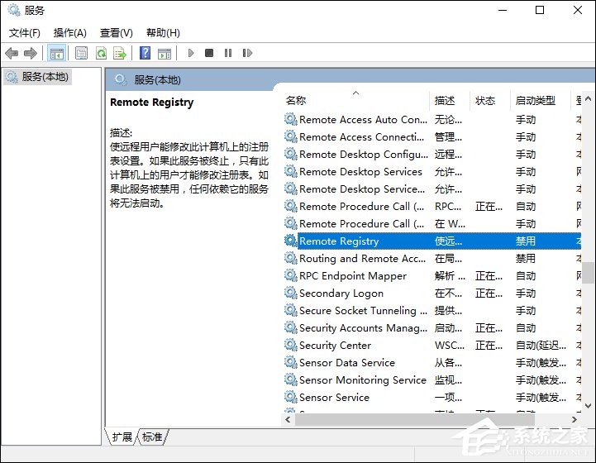Click the vertical scrollbar thumb
The image size is (596, 463).
(x=588, y=273)
